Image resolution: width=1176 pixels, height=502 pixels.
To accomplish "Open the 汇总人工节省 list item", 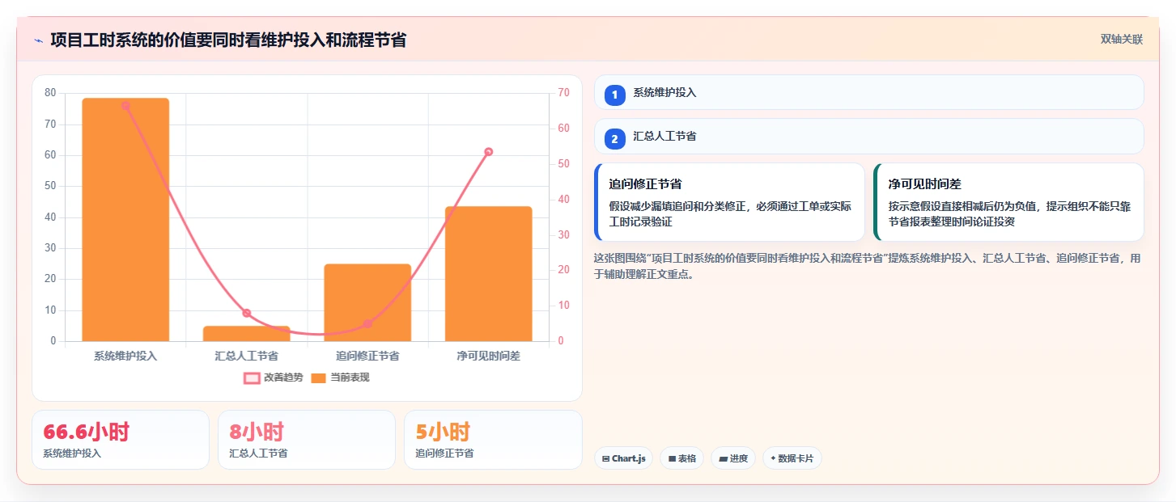I will pyautogui.click(x=869, y=137).
